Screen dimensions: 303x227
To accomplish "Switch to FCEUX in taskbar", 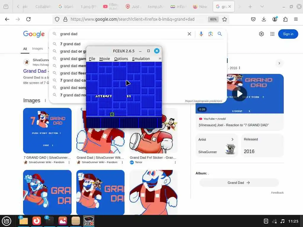I will point(89,221).
